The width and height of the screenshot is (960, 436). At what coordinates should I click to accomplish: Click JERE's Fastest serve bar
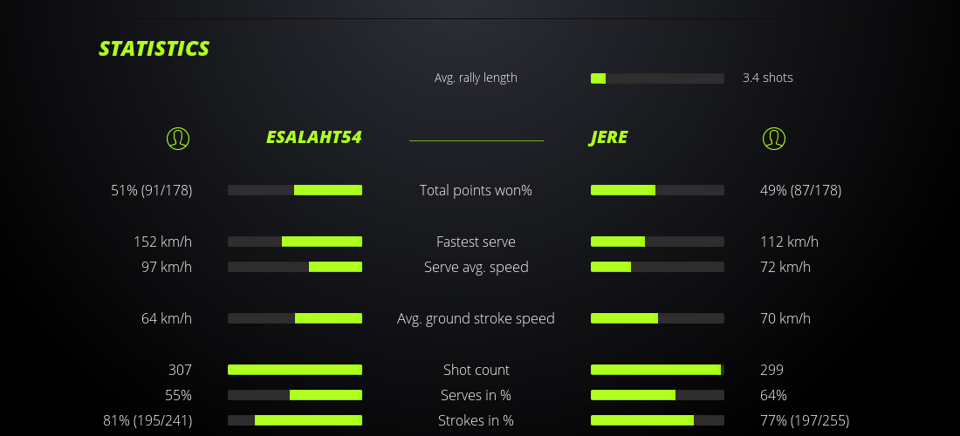click(657, 242)
